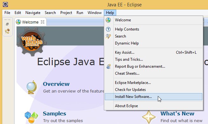Click the Help Contents question mark icon
The image size is (208, 124).
[108, 29]
